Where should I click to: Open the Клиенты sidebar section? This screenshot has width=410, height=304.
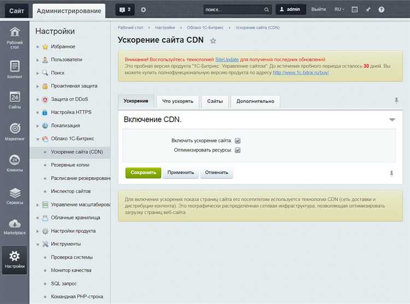pos(15,163)
